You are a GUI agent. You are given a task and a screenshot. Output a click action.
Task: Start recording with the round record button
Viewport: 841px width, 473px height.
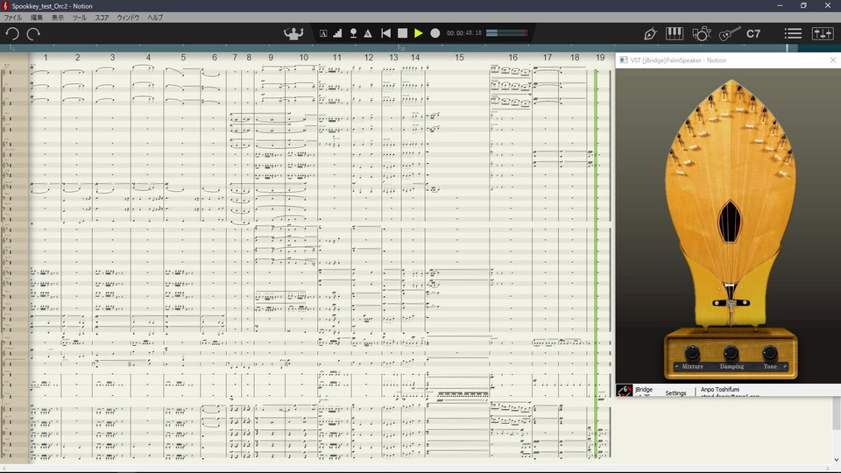pos(435,33)
